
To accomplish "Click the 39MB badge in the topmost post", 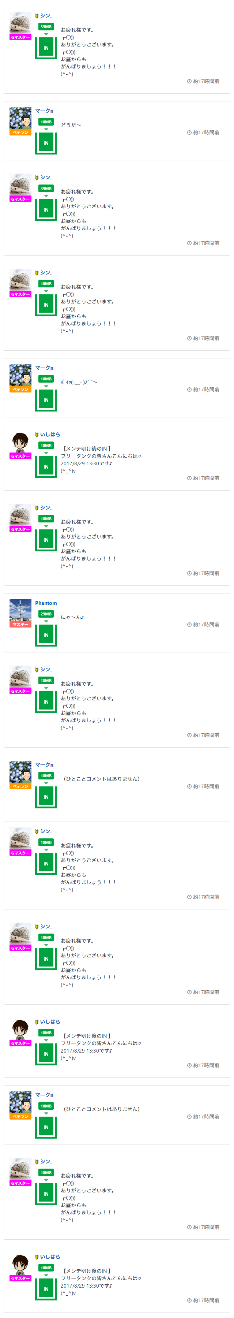I will tap(46, 27).
